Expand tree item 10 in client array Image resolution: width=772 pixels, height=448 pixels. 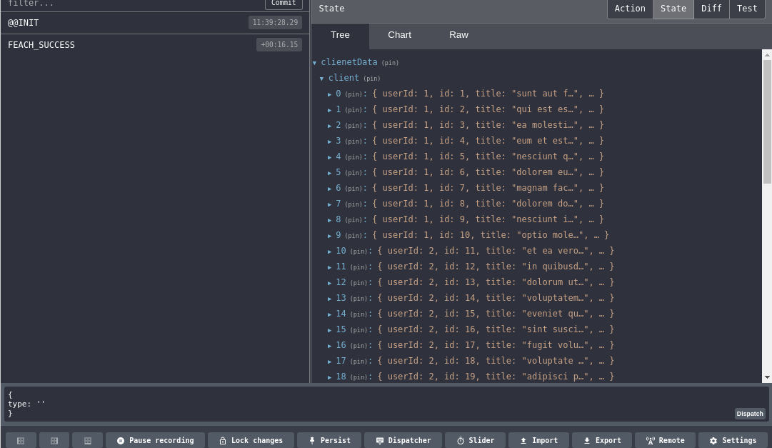point(331,251)
